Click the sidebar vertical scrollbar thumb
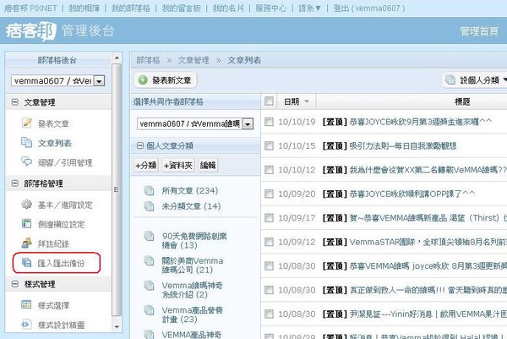The height and width of the screenshot is (339, 507). pos(117,189)
